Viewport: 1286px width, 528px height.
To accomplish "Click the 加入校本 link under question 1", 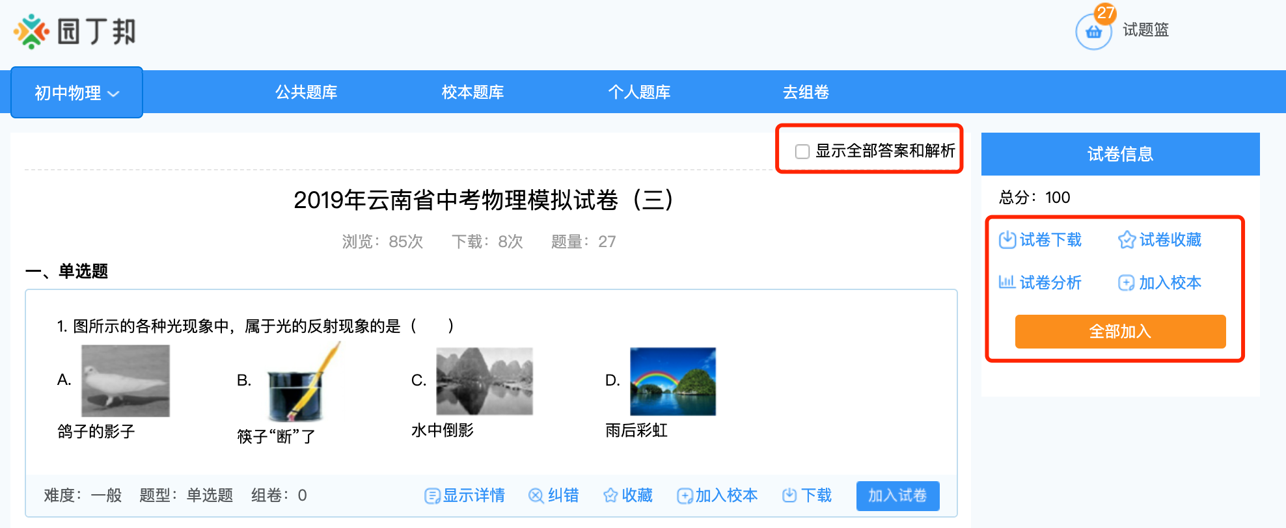I will click(x=718, y=495).
